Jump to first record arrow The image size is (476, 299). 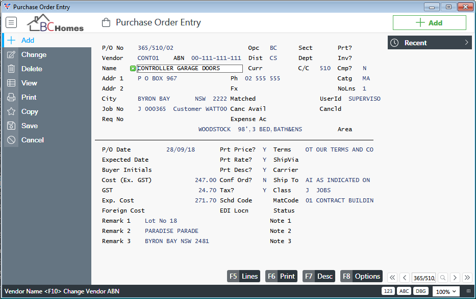[x=392, y=278]
